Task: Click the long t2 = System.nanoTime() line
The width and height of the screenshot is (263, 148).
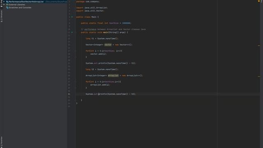Action: click(x=102, y=69)
